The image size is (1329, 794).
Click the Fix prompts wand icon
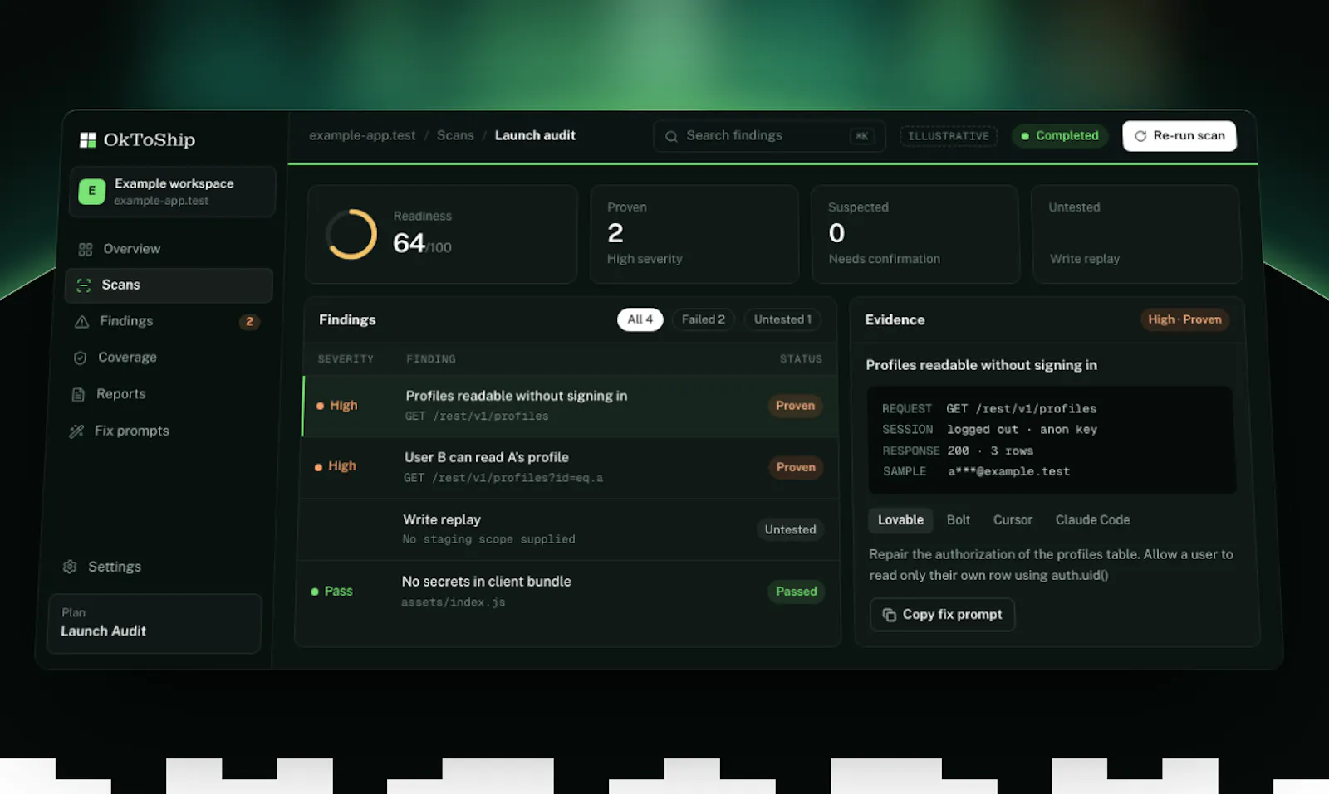tap(76, 431)
